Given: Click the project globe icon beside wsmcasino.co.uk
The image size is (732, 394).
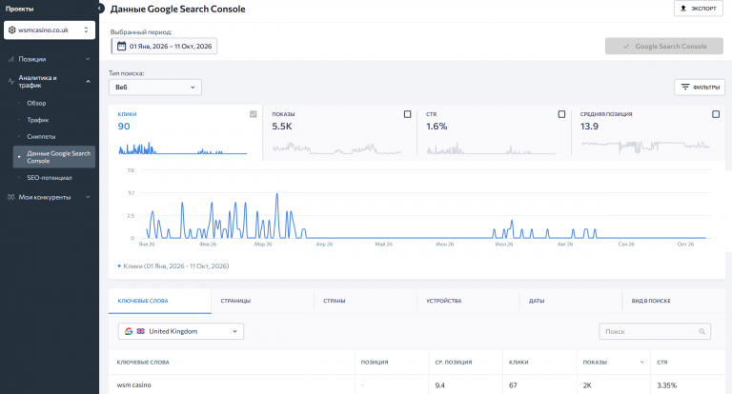Looking at the screenshot, I should coord(12,30).
